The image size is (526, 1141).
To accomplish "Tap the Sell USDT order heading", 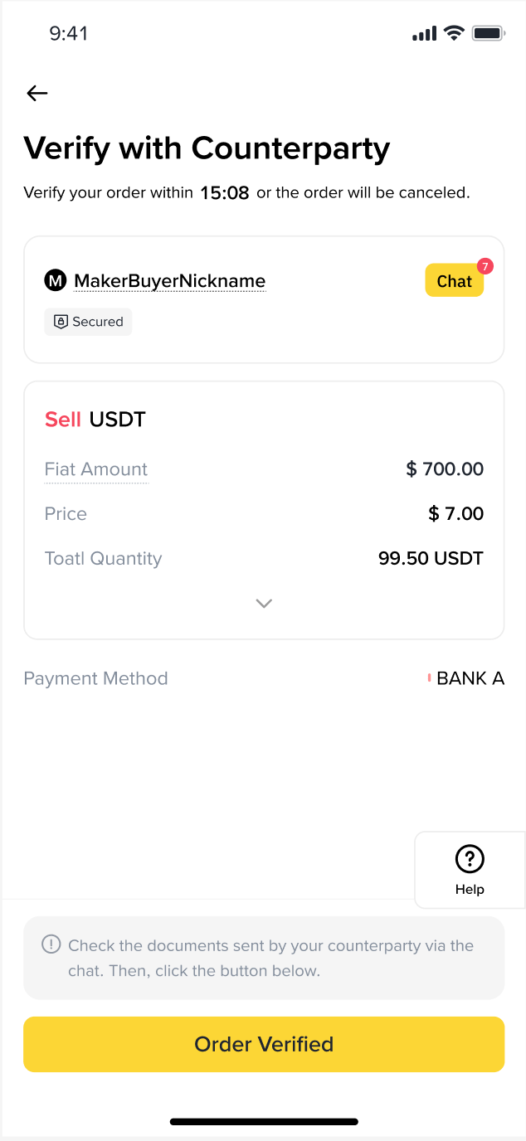I will click(x=95, y=420).
